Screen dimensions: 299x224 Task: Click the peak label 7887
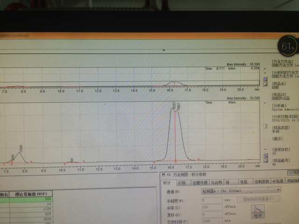click(178, 107)
